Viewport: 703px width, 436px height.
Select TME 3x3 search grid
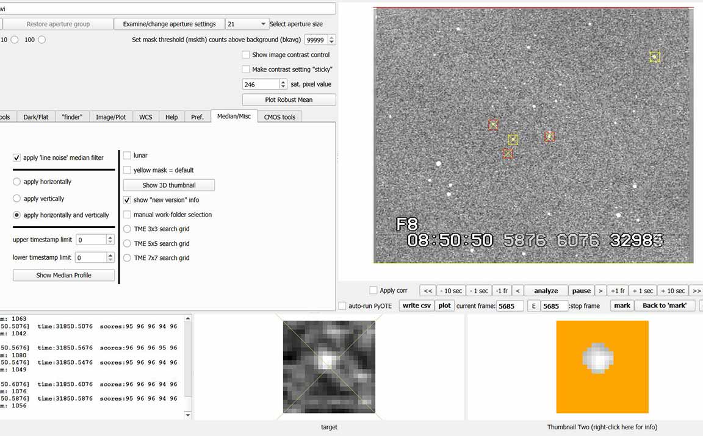127,229
